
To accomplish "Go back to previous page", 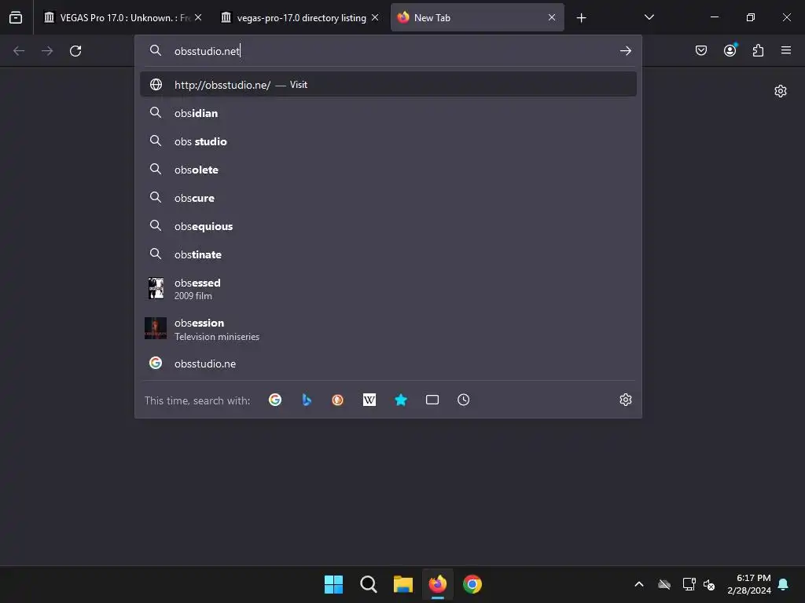I will click(x=19, y=51).
